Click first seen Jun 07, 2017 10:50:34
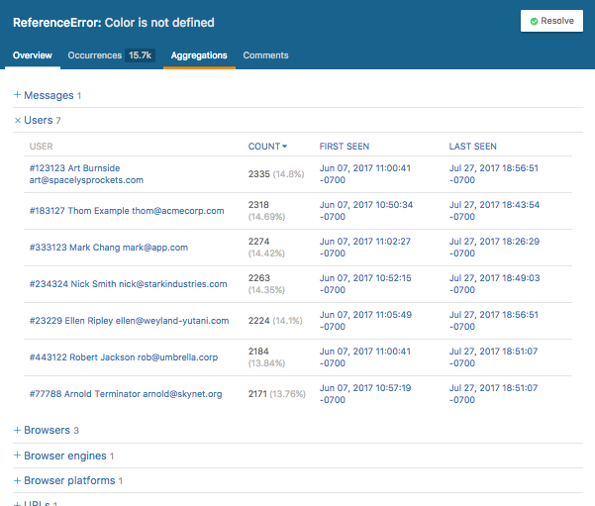This screenshot has width=595, height=506. tap(365, 211)
